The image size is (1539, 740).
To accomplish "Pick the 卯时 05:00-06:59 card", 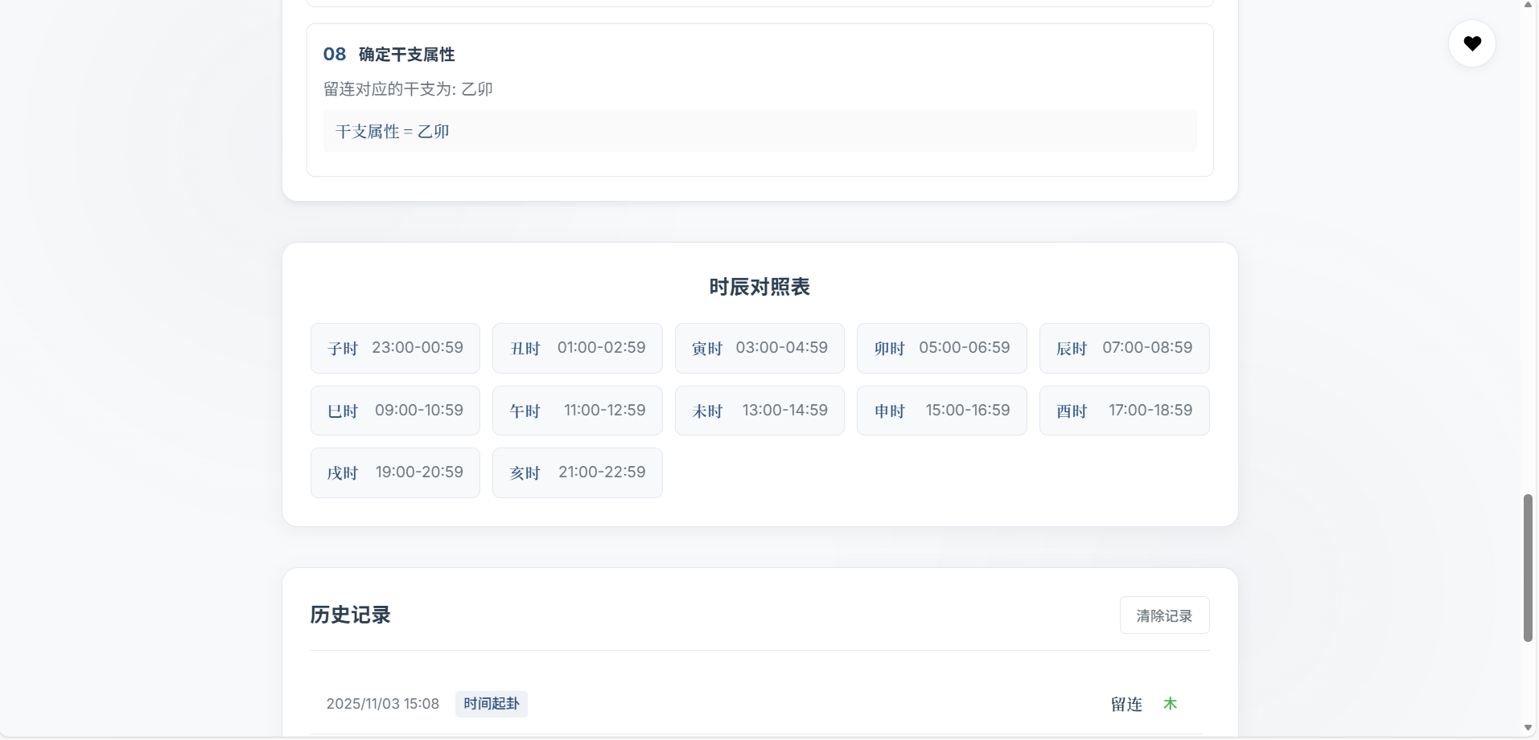I will click(941, 349).
